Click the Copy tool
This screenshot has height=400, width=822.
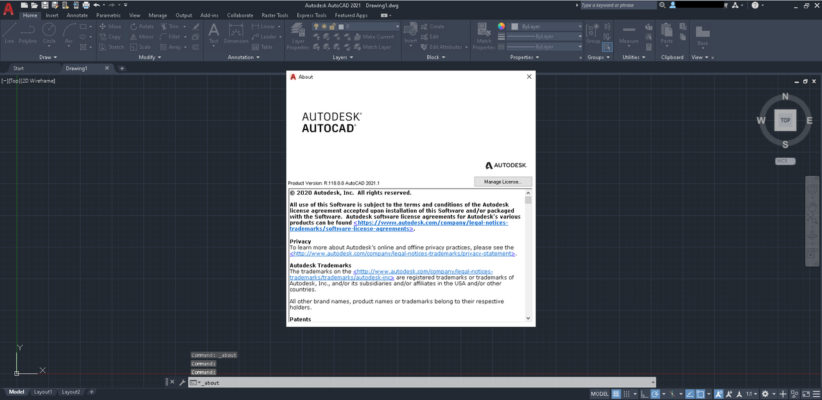110,37
